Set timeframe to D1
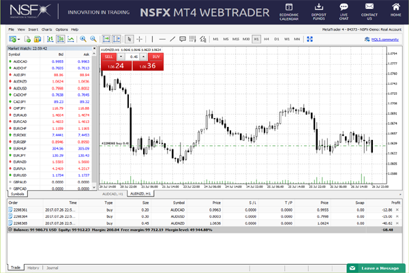The width and height of the screenshot is (409, 273). click(277, 39)
